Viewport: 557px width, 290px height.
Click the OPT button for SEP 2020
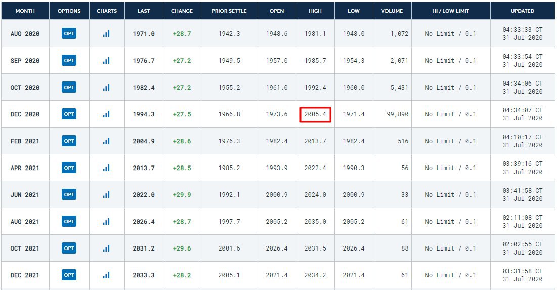(x=69, y=60)
